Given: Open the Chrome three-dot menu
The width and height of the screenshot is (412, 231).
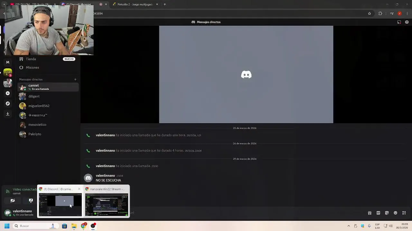Looking at the screenshot, I should tap(407, 13).
